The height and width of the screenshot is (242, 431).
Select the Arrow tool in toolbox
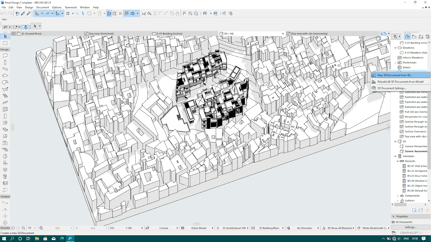[x=5, y=36]
